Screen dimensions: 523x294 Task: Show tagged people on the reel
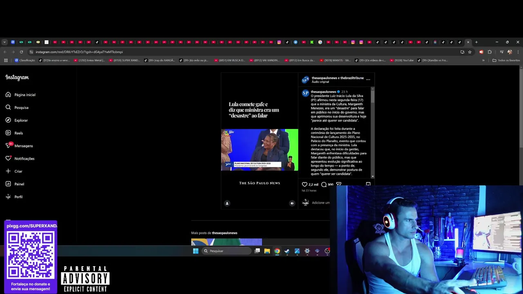point(227,203)
